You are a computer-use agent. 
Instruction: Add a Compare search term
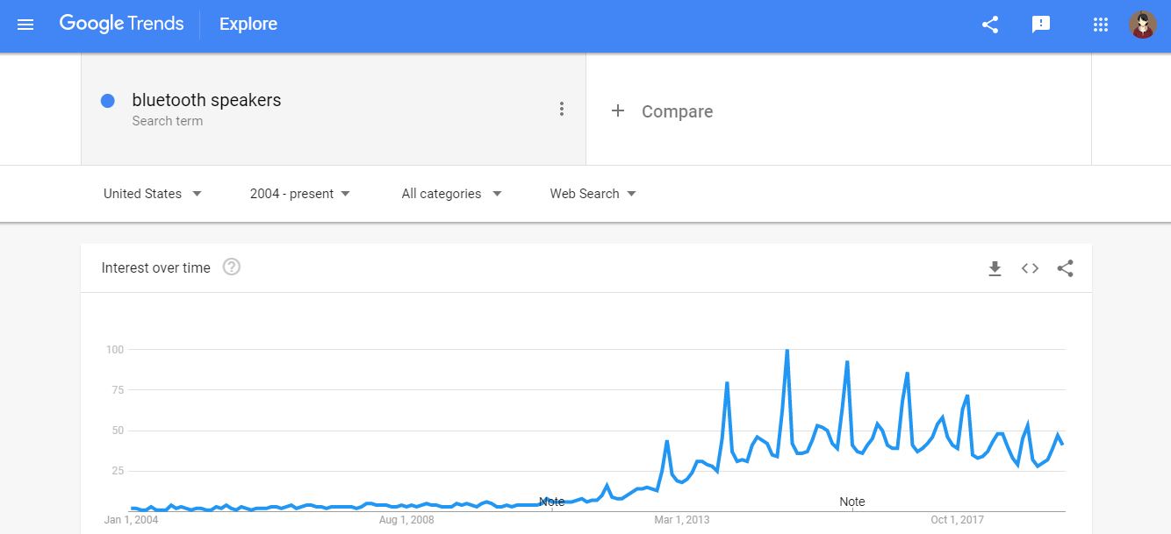click(662, 111)
